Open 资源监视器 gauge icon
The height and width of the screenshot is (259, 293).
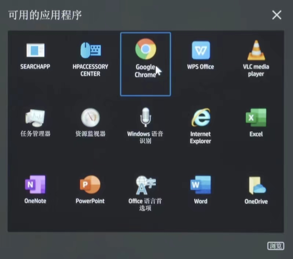point(91,118)
